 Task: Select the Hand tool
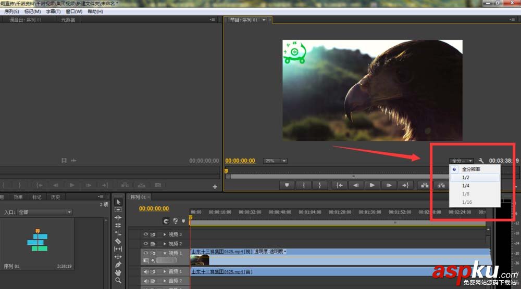[118, 272]
